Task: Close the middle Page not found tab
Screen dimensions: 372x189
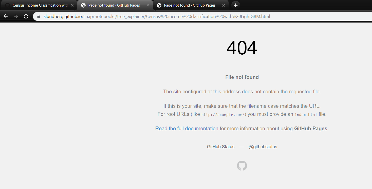Action: click(x=148, y=5)
